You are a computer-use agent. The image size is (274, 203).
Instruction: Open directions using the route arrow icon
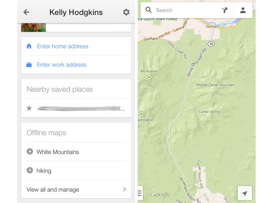[x=224, y=10]
